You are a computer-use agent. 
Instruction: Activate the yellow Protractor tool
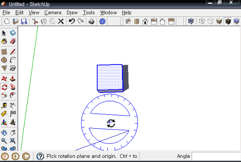[4, 114]
